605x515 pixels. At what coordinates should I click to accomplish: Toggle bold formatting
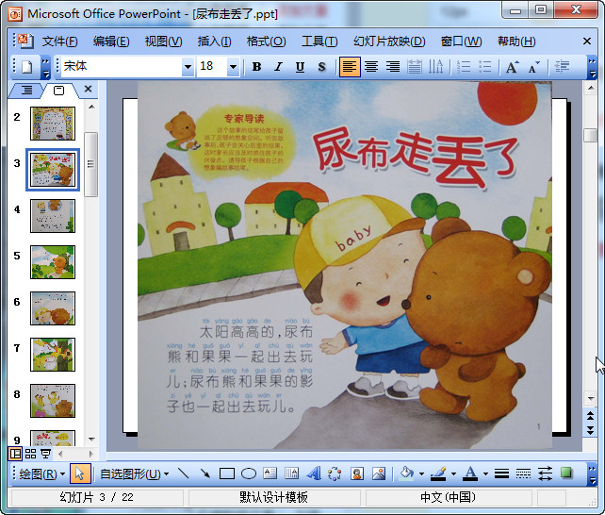[256, 67]
